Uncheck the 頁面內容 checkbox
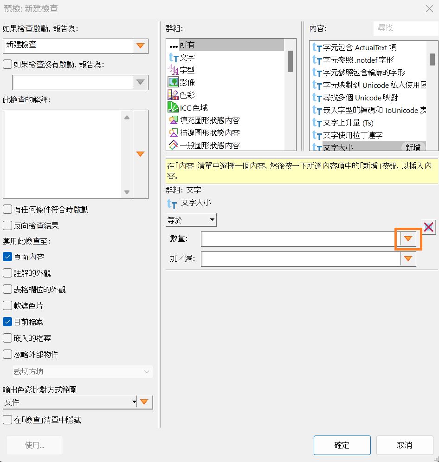 pos(7,257)
